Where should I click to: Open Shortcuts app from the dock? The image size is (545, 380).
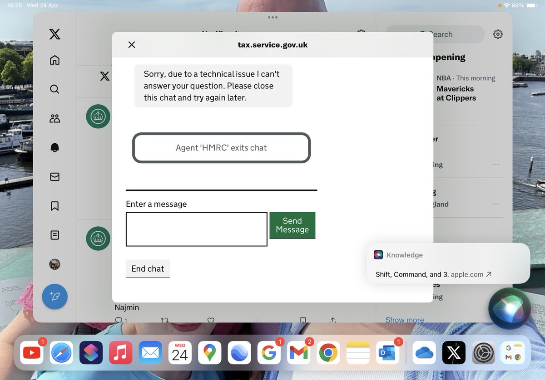click(91, 353)
